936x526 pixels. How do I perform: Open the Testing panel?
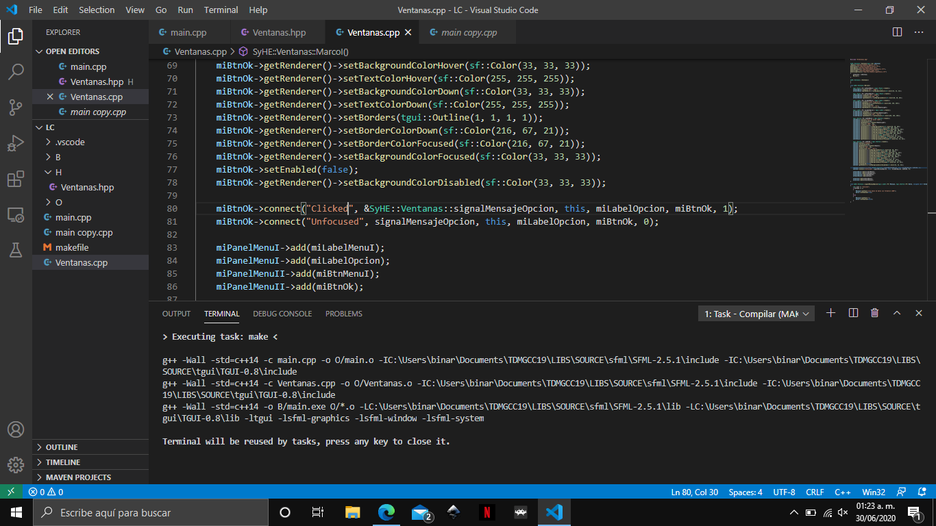[x=15, y=250]
